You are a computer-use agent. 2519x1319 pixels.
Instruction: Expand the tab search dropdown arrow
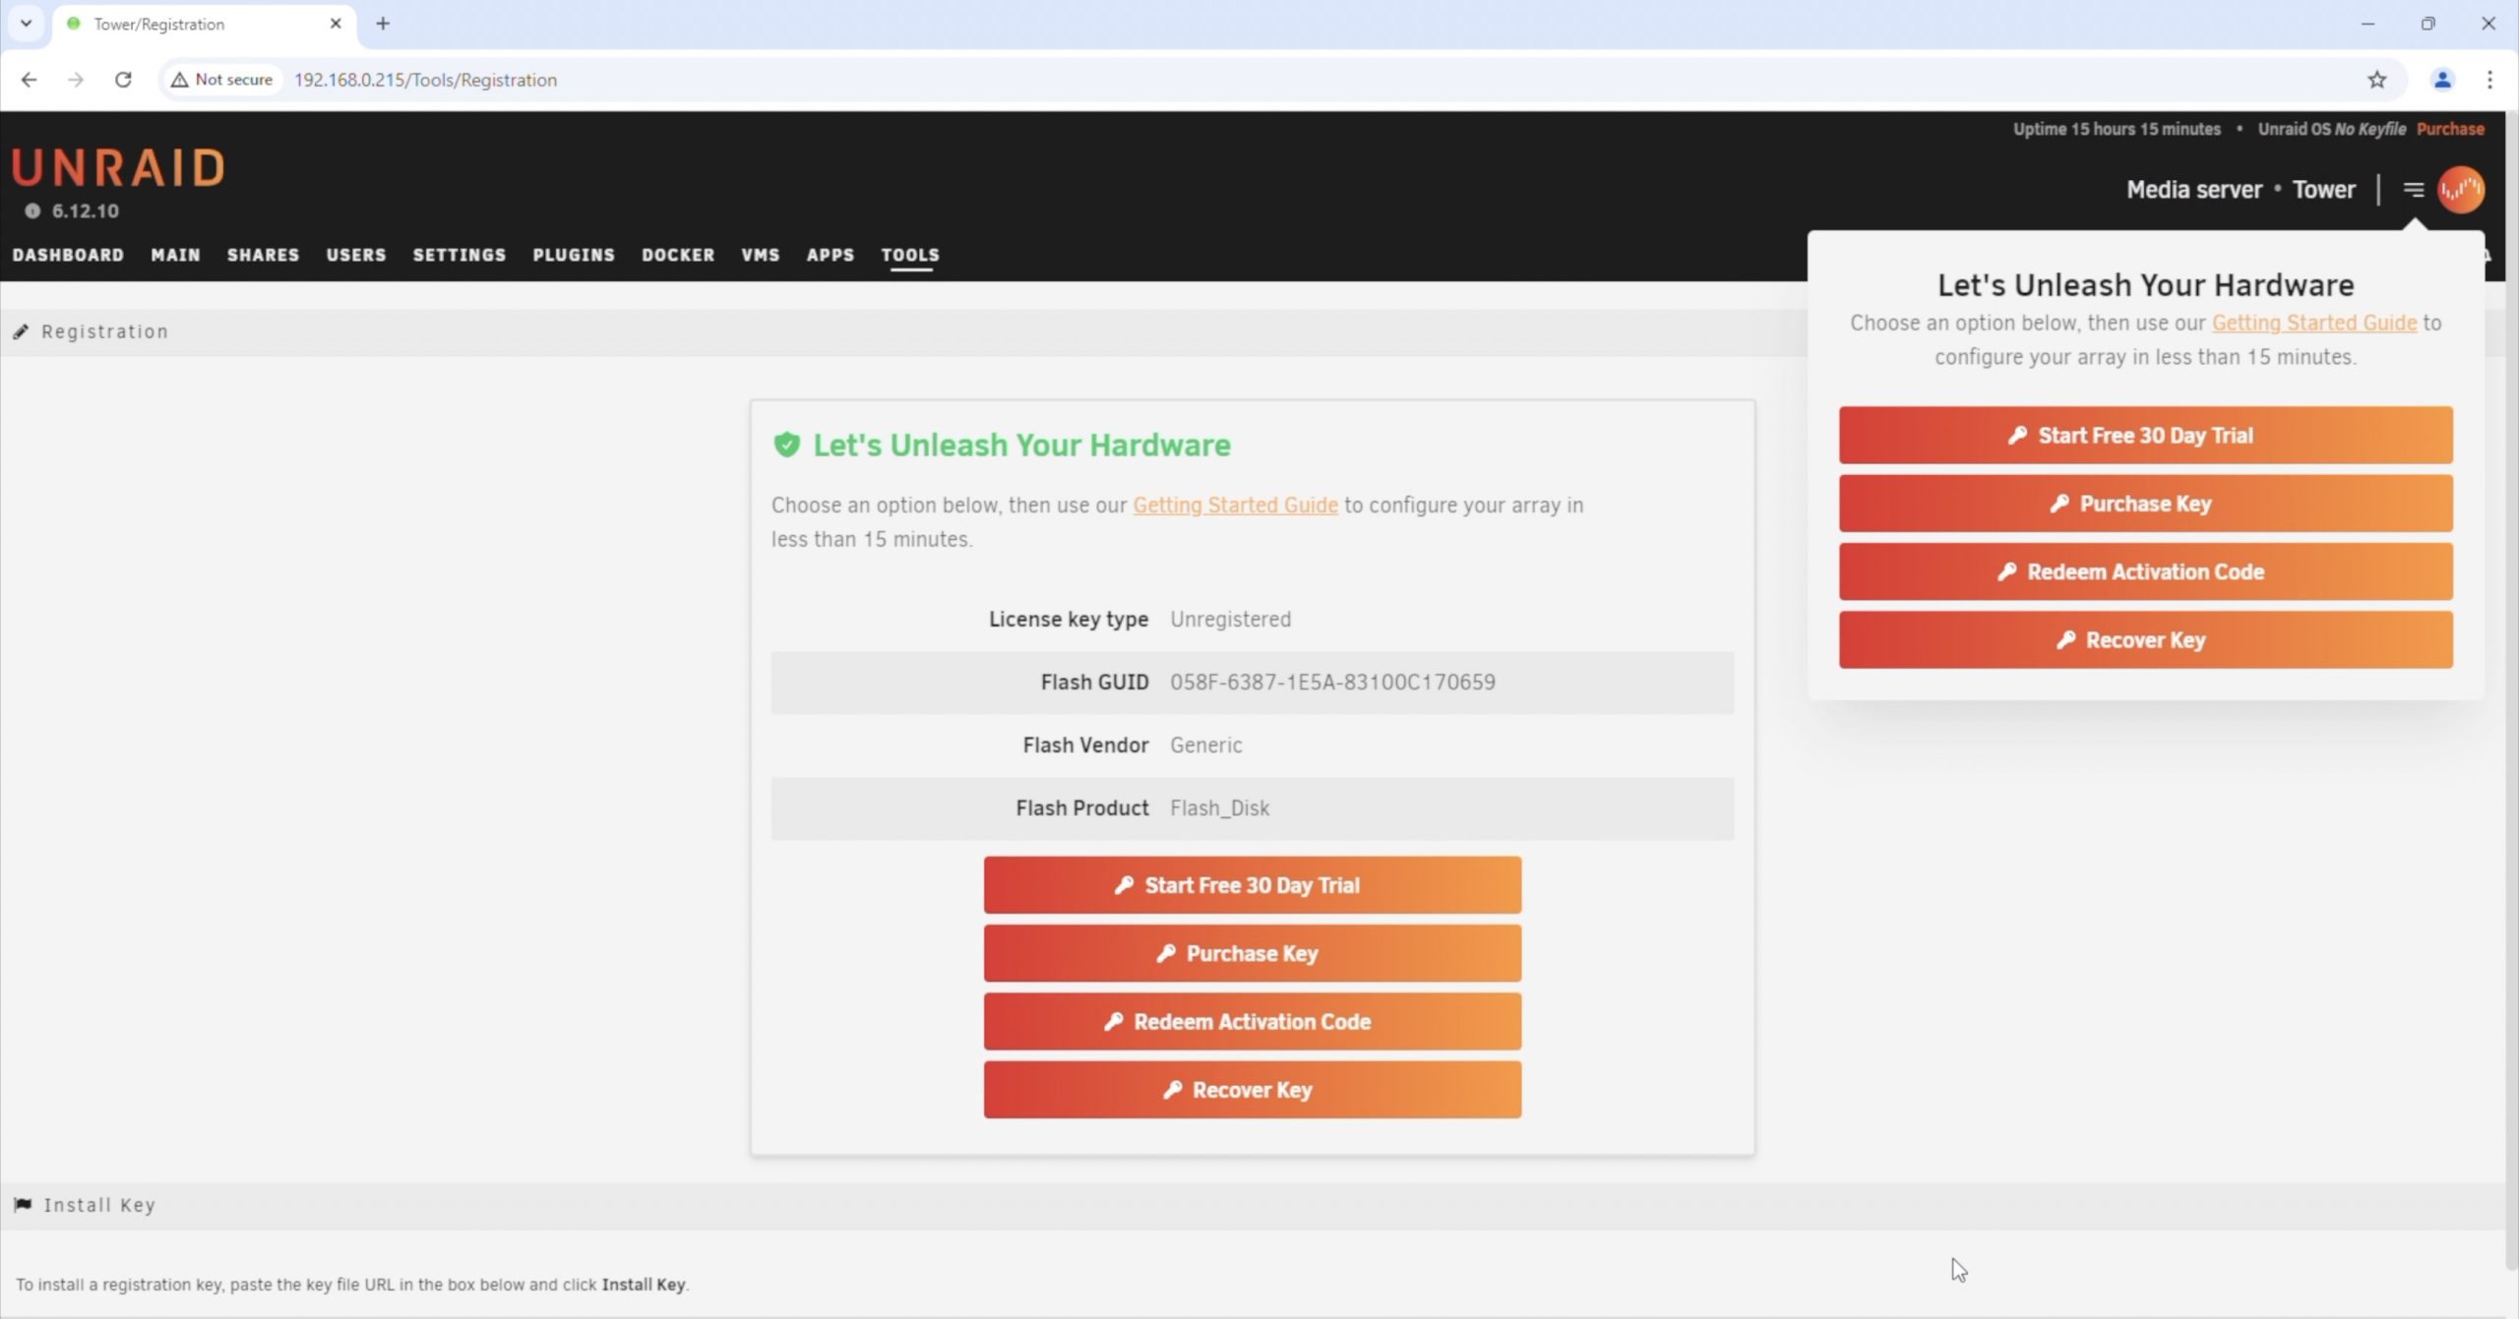click(27, 24)
